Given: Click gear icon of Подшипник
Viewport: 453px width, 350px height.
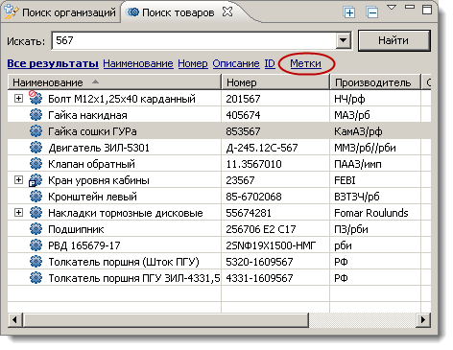Looking at the screenshot, I should tap(36, 228).
